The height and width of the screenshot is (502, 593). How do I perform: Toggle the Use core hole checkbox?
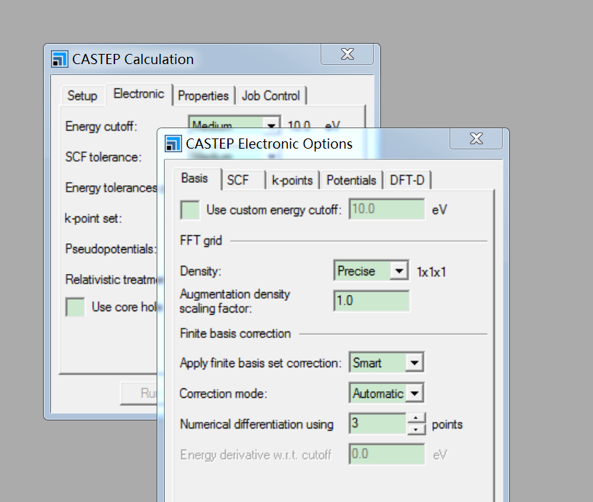tap(75, 307)
